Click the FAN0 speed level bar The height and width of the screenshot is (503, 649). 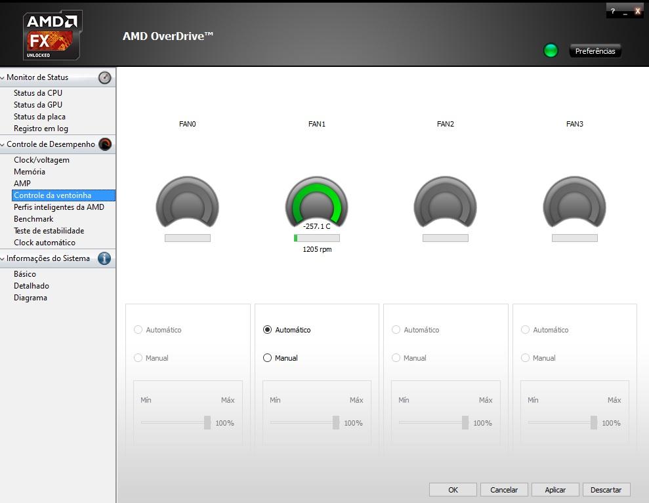tap(188, 238)
